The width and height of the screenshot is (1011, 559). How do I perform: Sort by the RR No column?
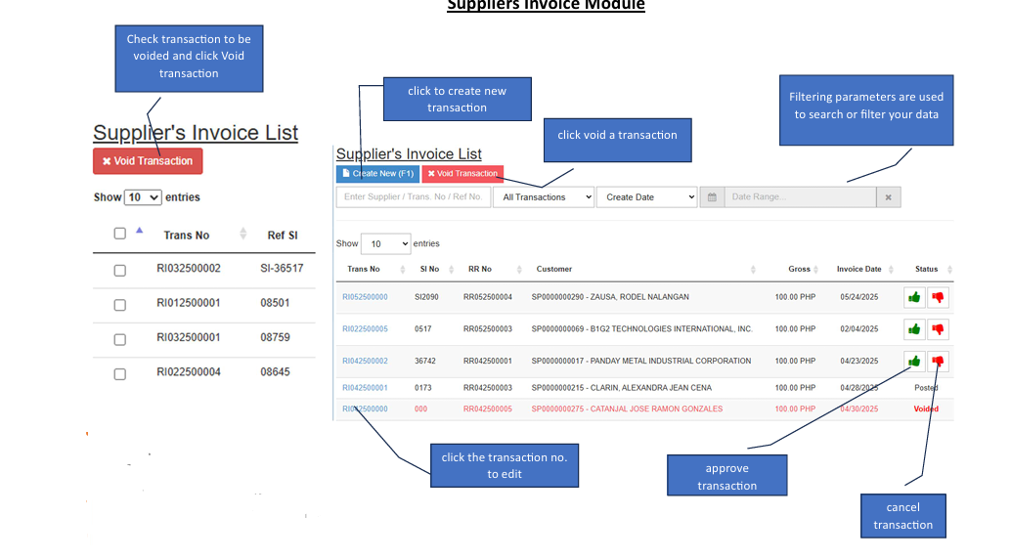pyautogui.click(x=519, y=270)
